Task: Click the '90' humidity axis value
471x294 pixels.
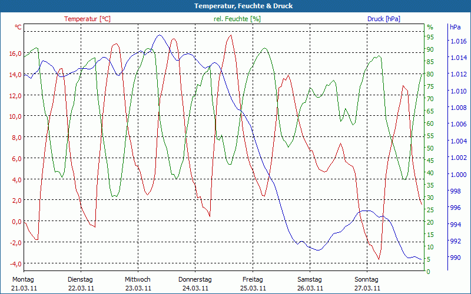Action: (x=430, y=49)
